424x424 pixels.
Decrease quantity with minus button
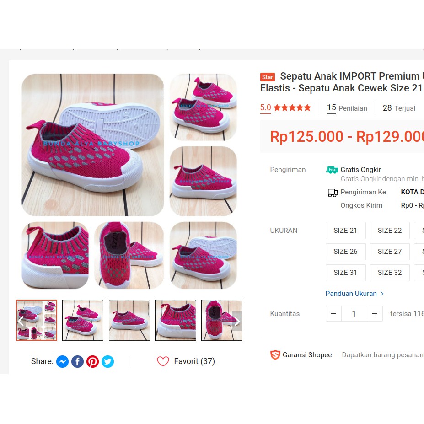click(334, 314)
